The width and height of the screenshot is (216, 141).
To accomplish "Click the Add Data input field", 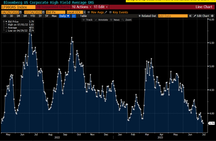I will click(x=173, y=16).
